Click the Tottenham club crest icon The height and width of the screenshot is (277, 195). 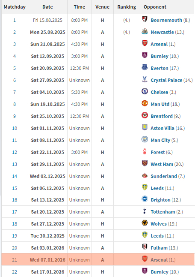[x=145, y=211]
